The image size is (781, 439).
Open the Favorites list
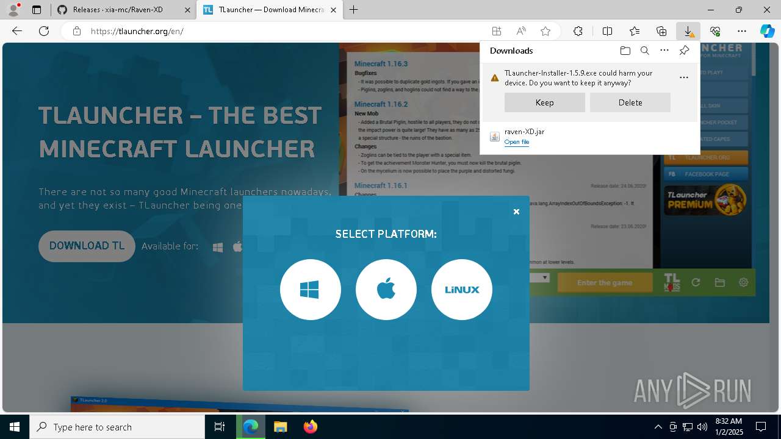[635, 31]
